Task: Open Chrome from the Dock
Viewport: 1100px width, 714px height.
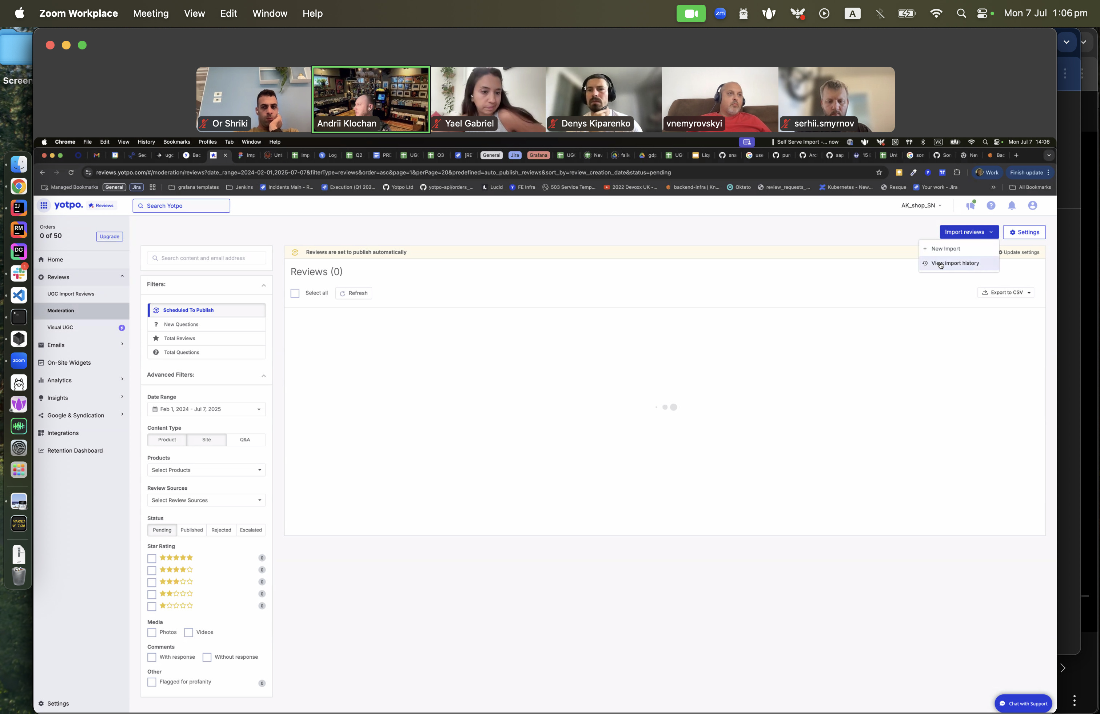Action: [x=19, y=186]
